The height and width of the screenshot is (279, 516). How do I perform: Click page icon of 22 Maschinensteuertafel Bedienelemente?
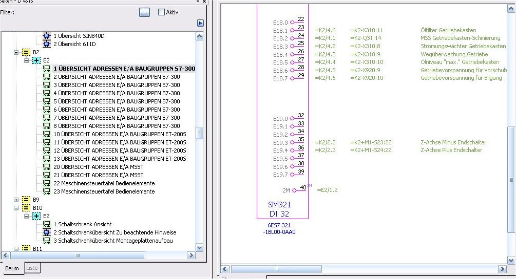click(47, 183)
